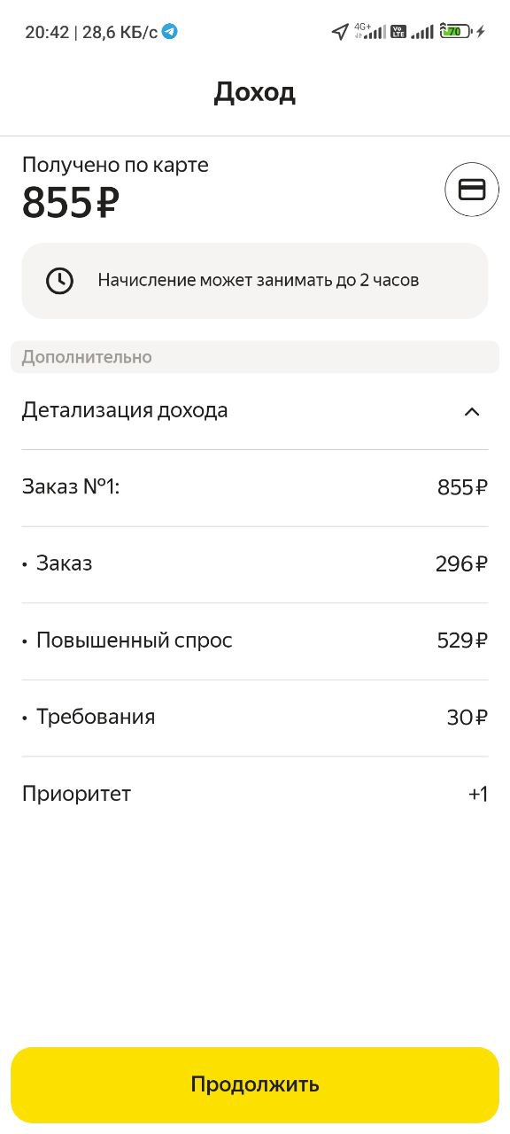Tap the Доход page title

pyautogui.click(x=255, y=92)
